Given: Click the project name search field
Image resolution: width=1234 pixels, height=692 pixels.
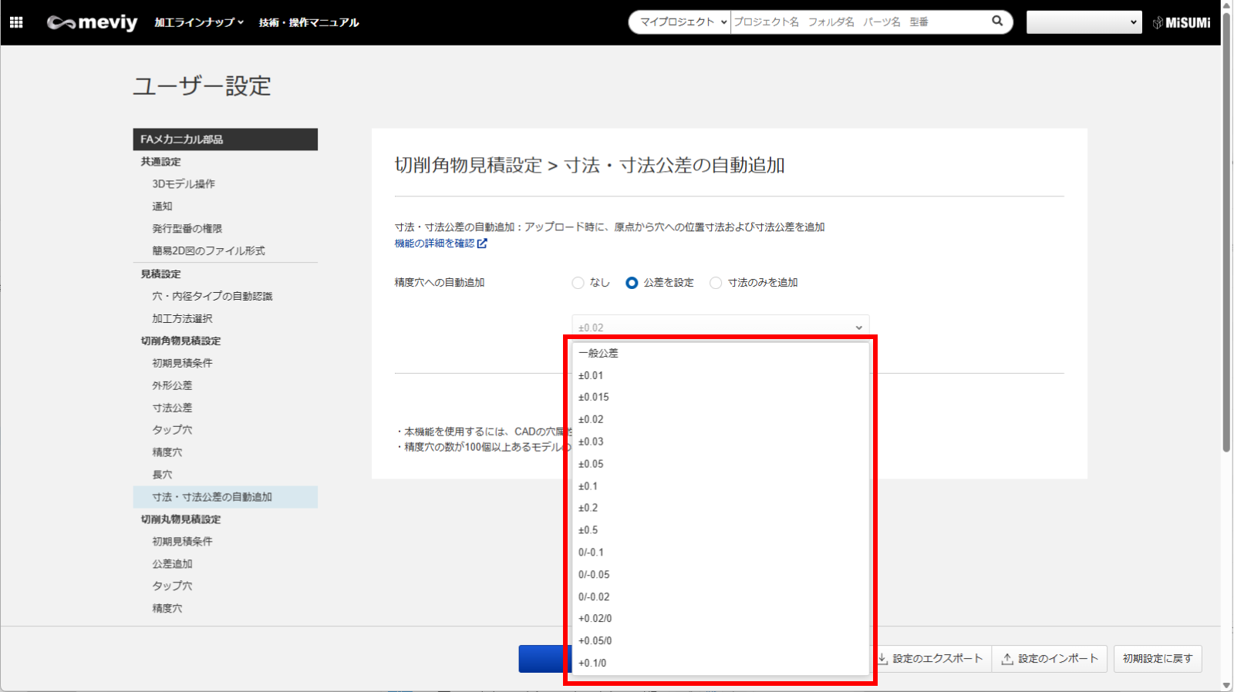Looking at the screenshot, I should pos(856,22).
